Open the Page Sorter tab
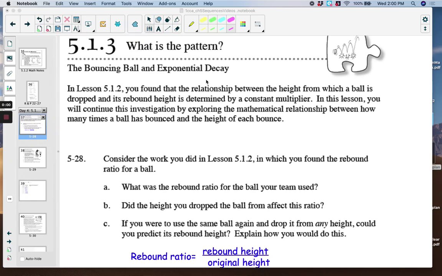 tap(10, 44)
